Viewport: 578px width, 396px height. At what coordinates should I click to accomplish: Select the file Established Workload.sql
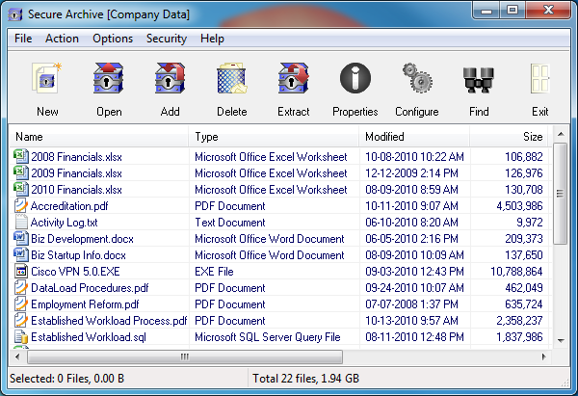pyautogui.click(x=89, y=337)
